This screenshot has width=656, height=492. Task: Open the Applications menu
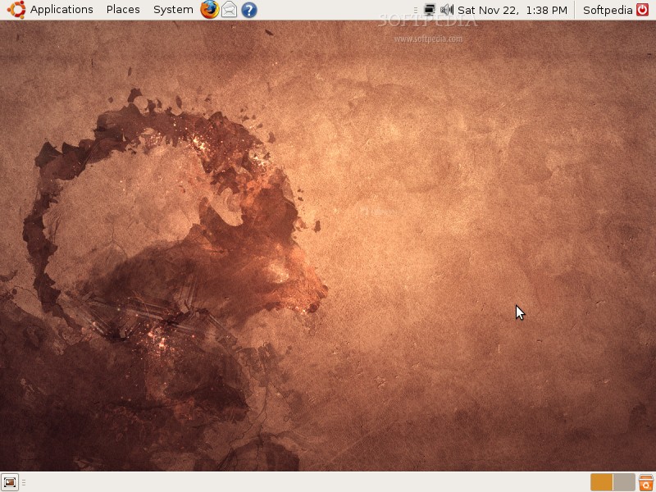[x=61, y=10]
